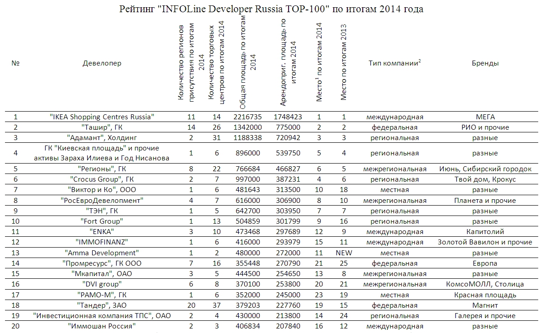Select the 'РИО и прочие' brand cell
The height and width of the screenshot is (333, 545).
tap(485, 127)
